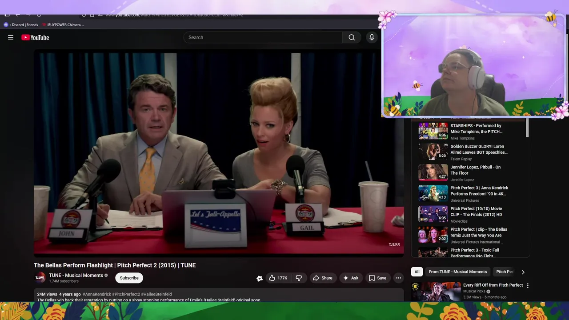Open the Ask AI button
569x320 pixels.
tap(351, 278)
